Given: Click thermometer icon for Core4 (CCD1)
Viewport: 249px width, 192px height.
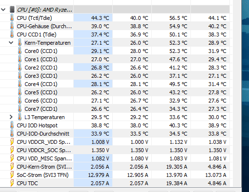Looking at the screenshot, I should (20, 84).
